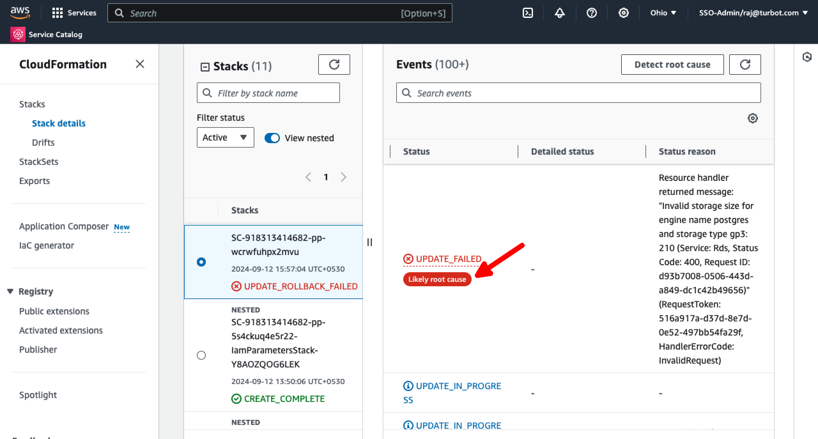Open the help menu icon
The width and height of the screenshot is (818, 439).
coord(591,13)
